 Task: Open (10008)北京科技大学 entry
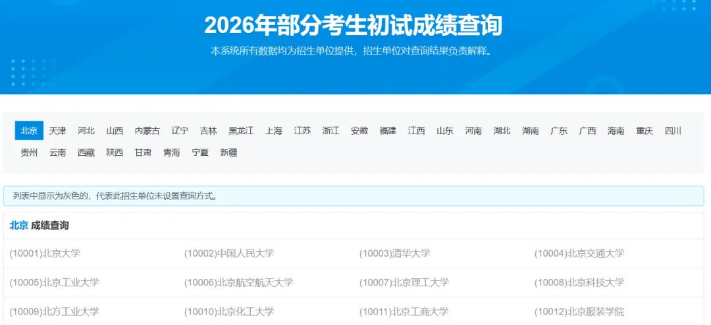coord(579,282)
